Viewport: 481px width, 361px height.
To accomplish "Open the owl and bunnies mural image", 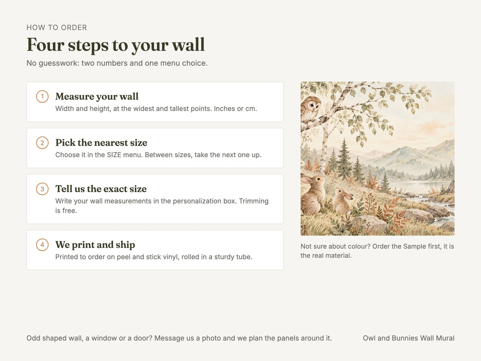I will 378,158.
